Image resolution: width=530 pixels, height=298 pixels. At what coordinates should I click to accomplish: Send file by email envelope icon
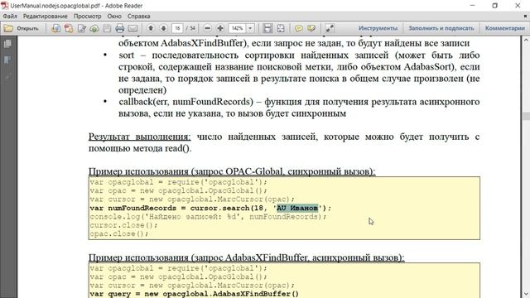pos(132,28)
